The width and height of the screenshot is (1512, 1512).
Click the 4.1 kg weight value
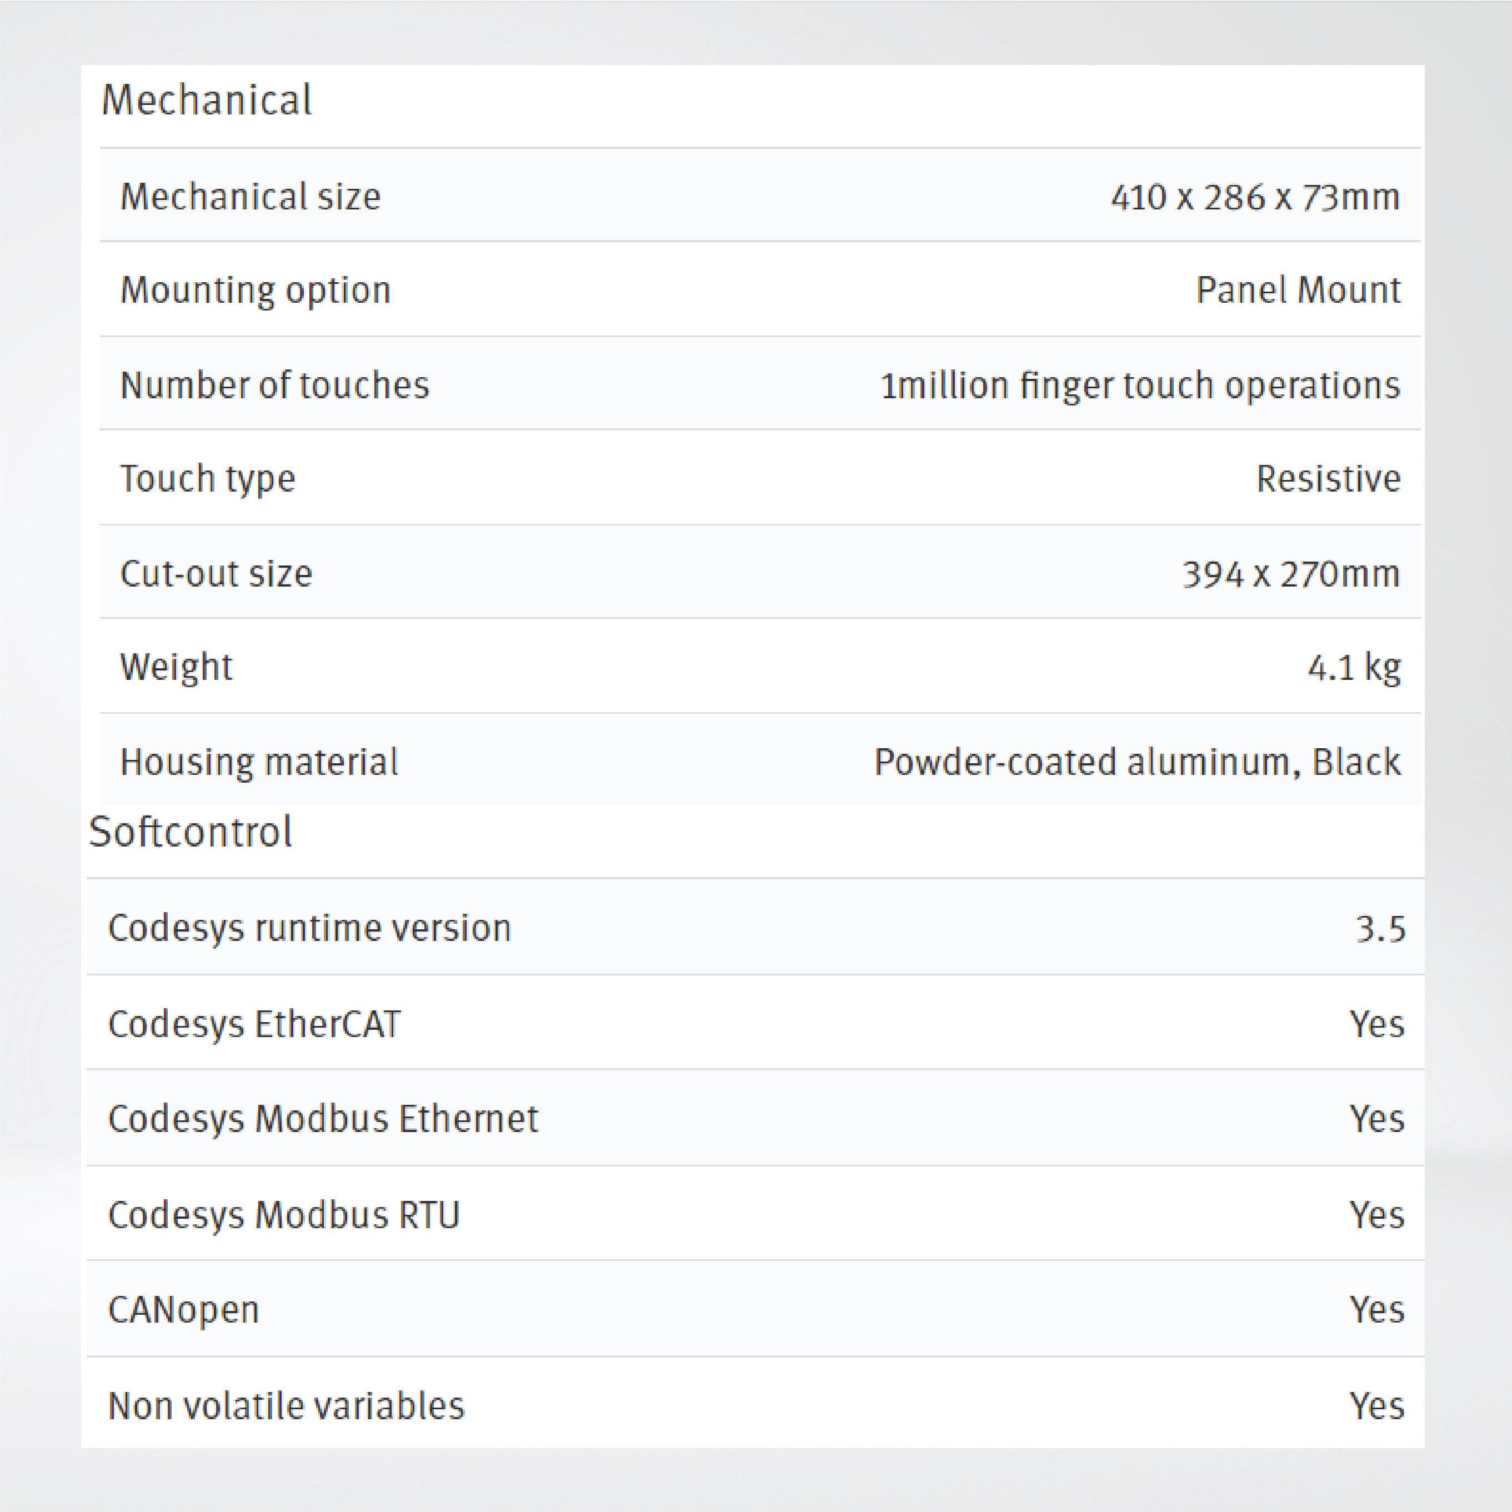point(1353,668)
